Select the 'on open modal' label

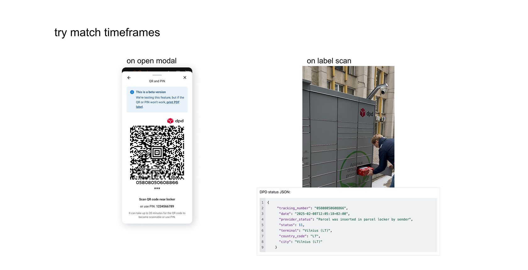pyautogui.click(x=151, y=61)
